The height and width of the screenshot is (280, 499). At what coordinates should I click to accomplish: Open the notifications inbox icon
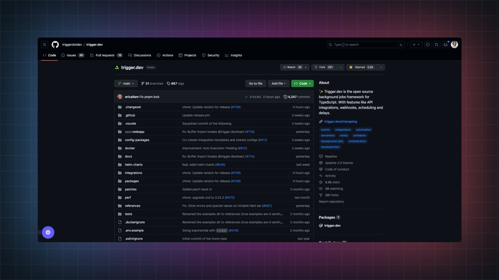pos(445,44)
